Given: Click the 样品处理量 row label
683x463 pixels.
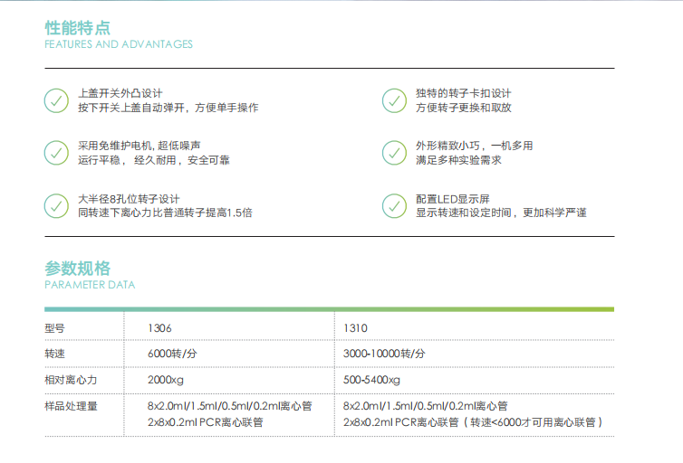Looking at the screenshot, I should (x=71, y=406).
